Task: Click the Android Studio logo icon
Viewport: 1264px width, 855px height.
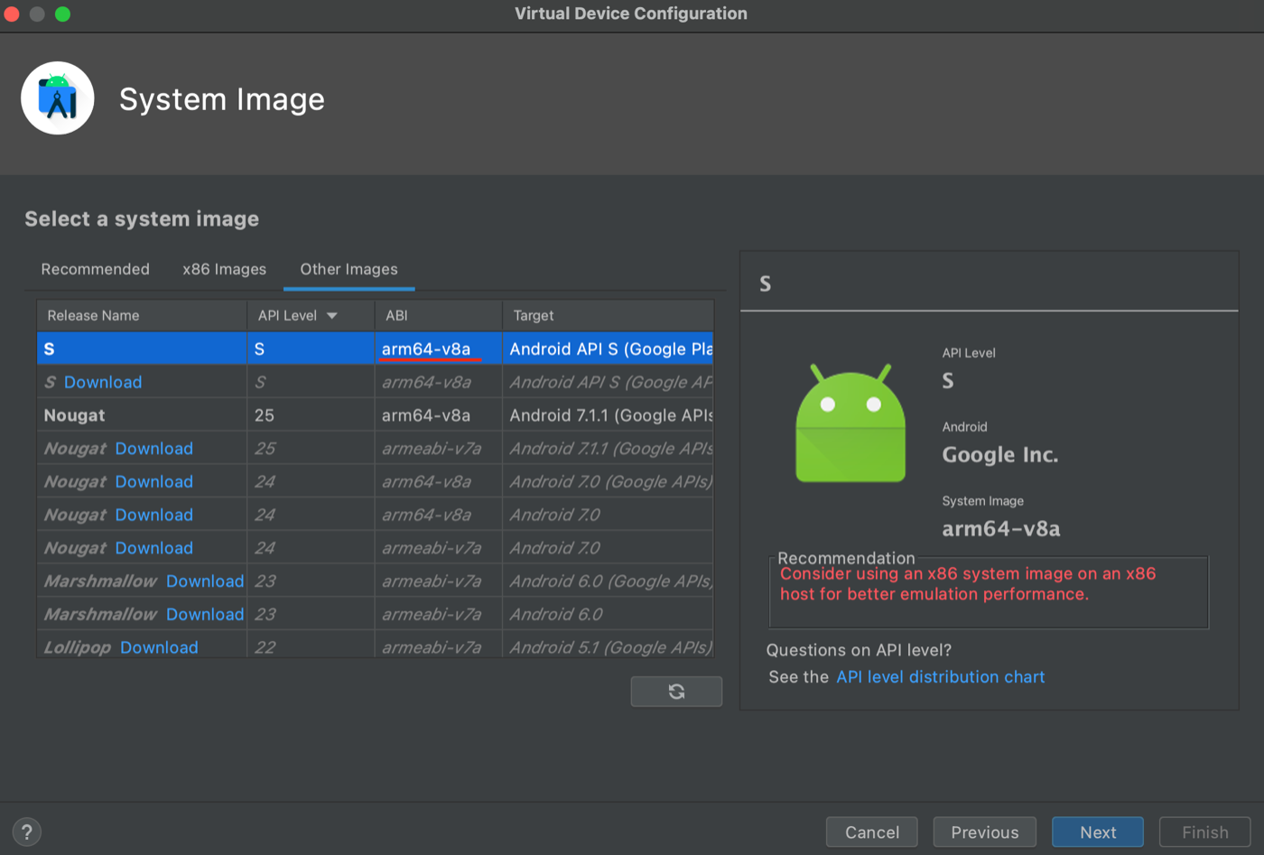Action: point(58,98)
